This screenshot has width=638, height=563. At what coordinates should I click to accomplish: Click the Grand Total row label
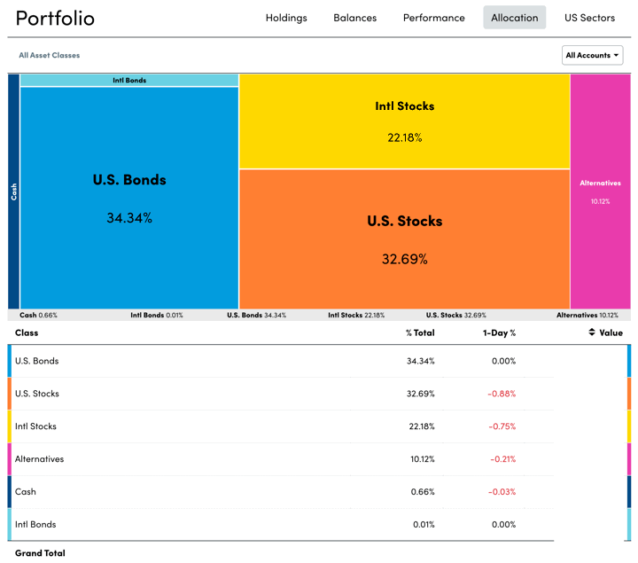coord(40,553)
